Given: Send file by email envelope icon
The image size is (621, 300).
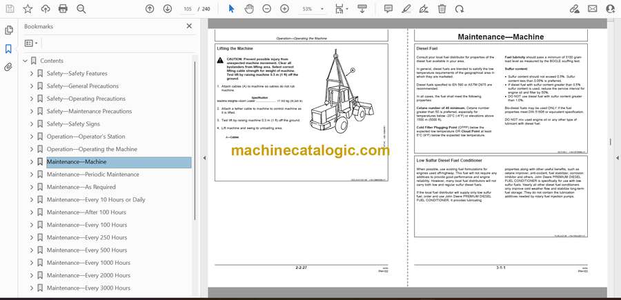Looking at the screenshot, I should (592, 9).
